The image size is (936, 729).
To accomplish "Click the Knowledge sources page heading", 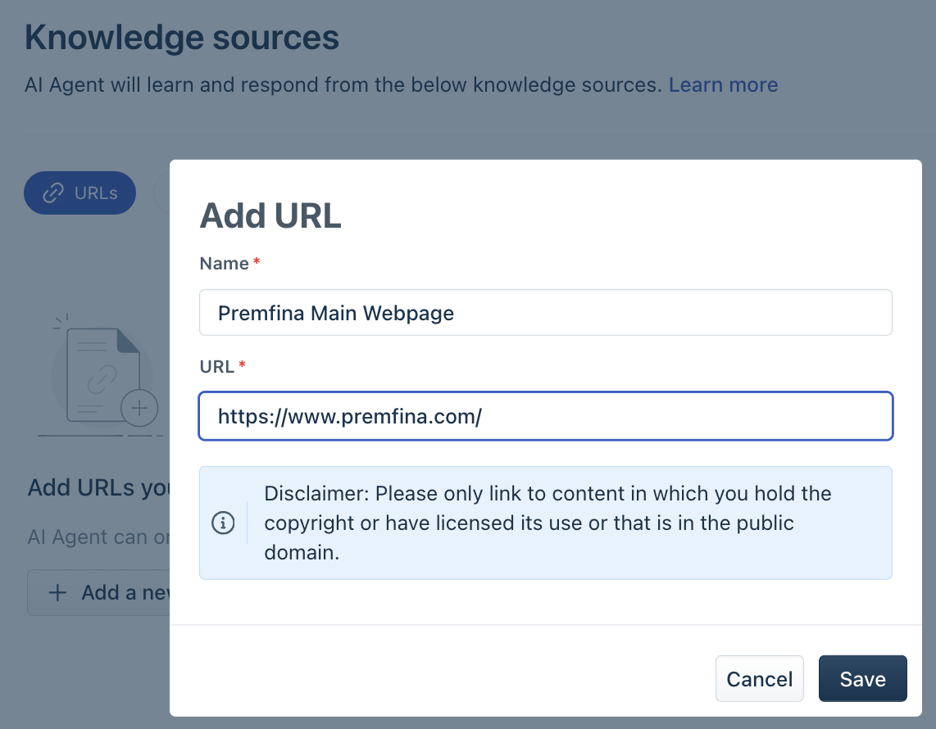I will click(x=182, y=37).
